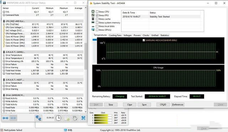Select the CPU Package Power sensor row
228x132 pixels.
tap(43, 34)
